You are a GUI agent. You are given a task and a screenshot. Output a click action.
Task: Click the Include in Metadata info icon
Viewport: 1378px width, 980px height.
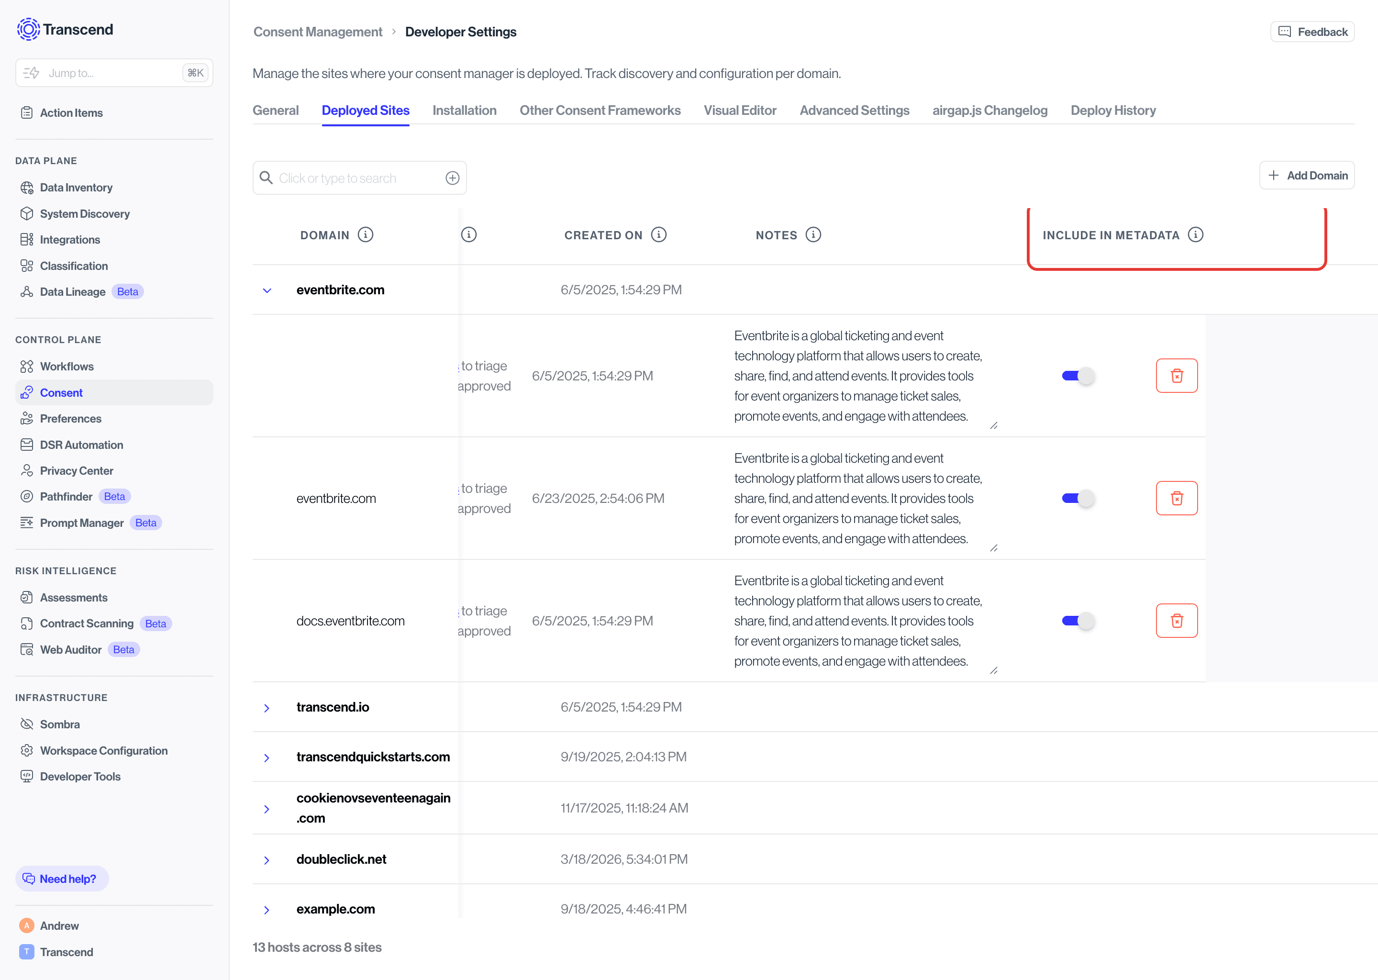click(1195, 235)
